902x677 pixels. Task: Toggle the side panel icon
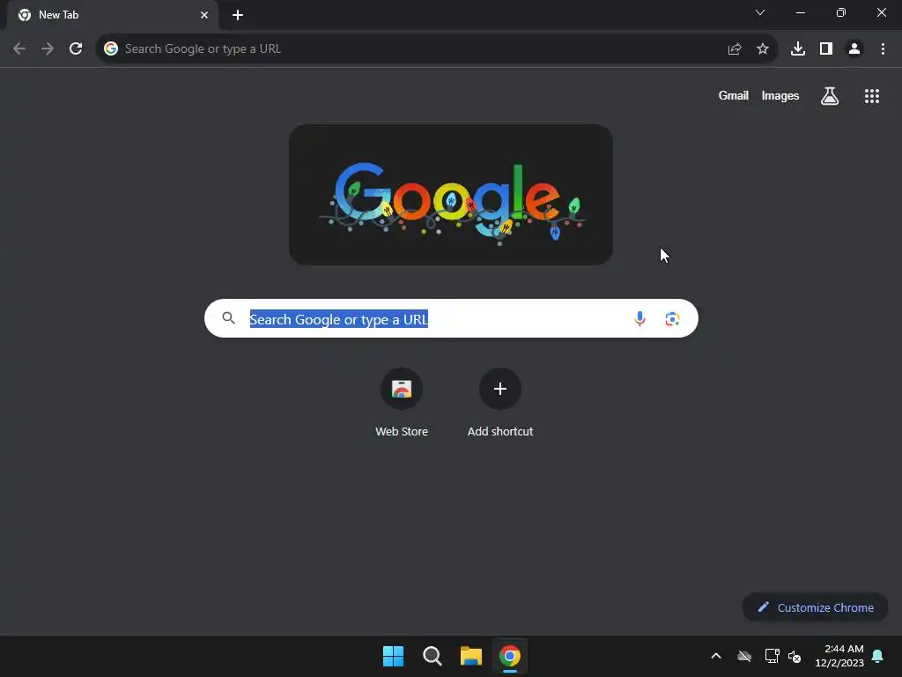(x=826, y=49)
